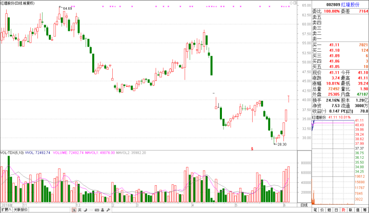Toggle the IME 英 English mode icon

(80, 210)
